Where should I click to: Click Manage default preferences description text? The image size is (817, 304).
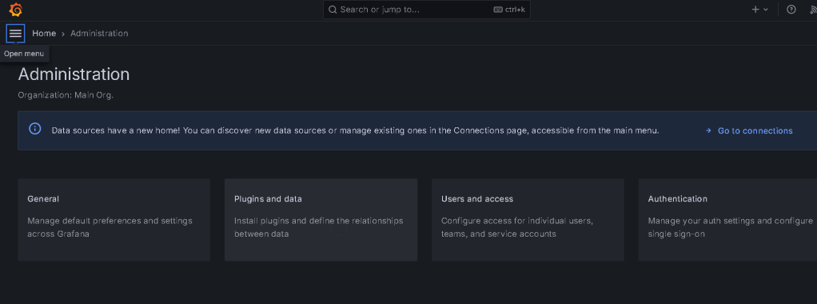(110, 227)
